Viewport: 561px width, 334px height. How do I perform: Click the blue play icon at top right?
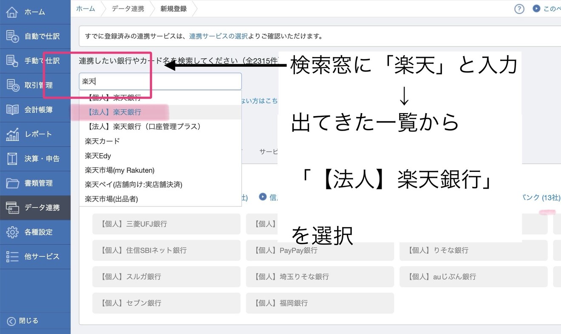536,9
